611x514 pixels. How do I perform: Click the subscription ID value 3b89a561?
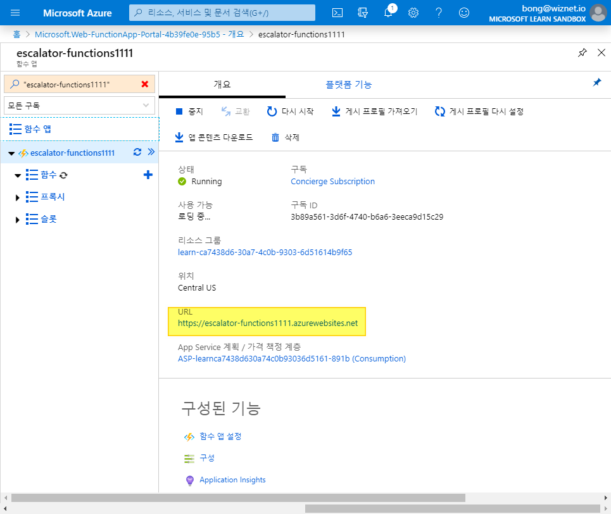(x=367, y=216)
